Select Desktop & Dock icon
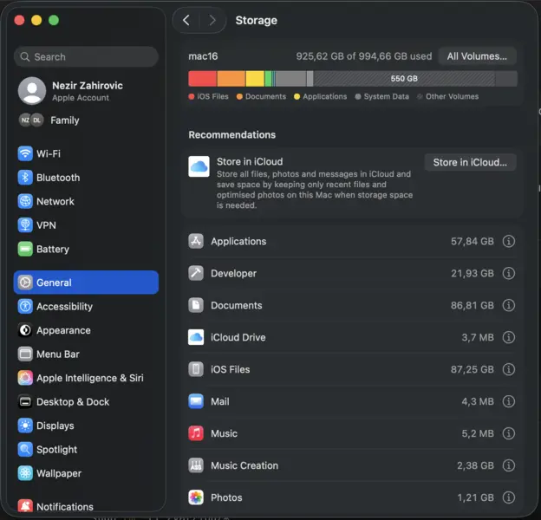 (25, 402)
